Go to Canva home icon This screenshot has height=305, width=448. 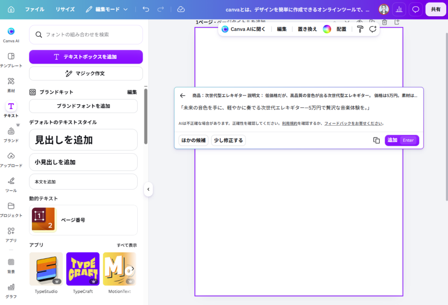11,10
